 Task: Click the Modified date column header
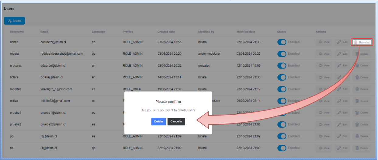(246, 32)
